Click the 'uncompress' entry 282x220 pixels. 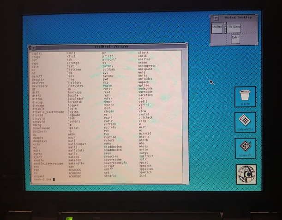147,66
